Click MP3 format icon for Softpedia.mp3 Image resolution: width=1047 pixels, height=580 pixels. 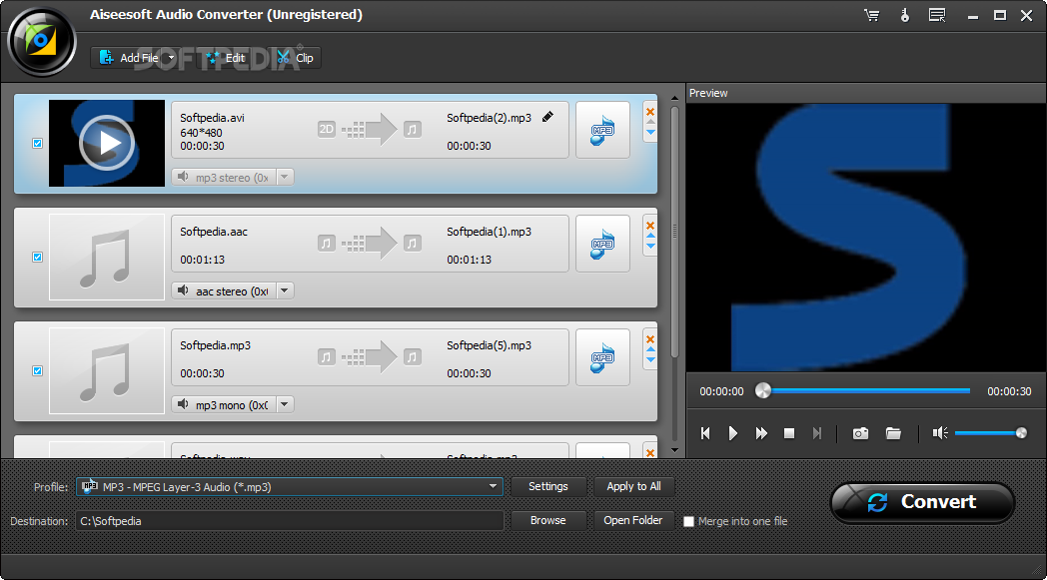click(x=602, y=357)
